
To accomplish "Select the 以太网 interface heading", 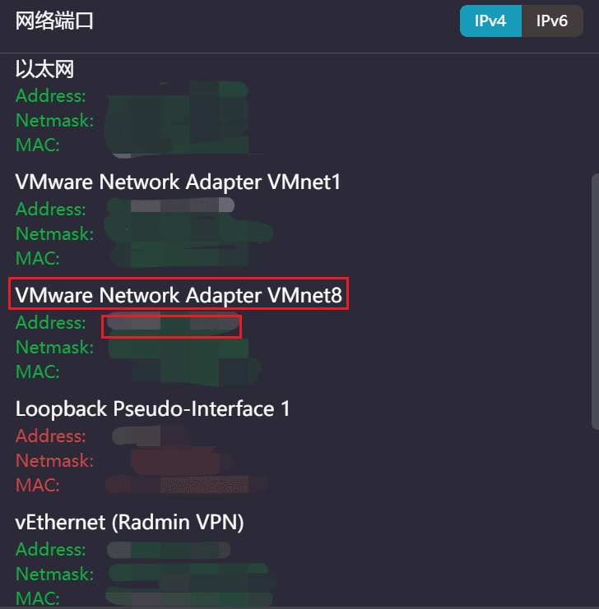I will point(44,69).
